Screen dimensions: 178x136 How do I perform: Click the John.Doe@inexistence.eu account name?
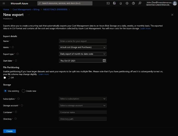159,2
